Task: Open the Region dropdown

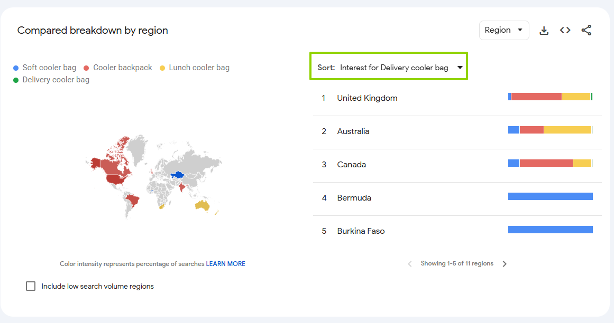Action: tap(504, 30)
